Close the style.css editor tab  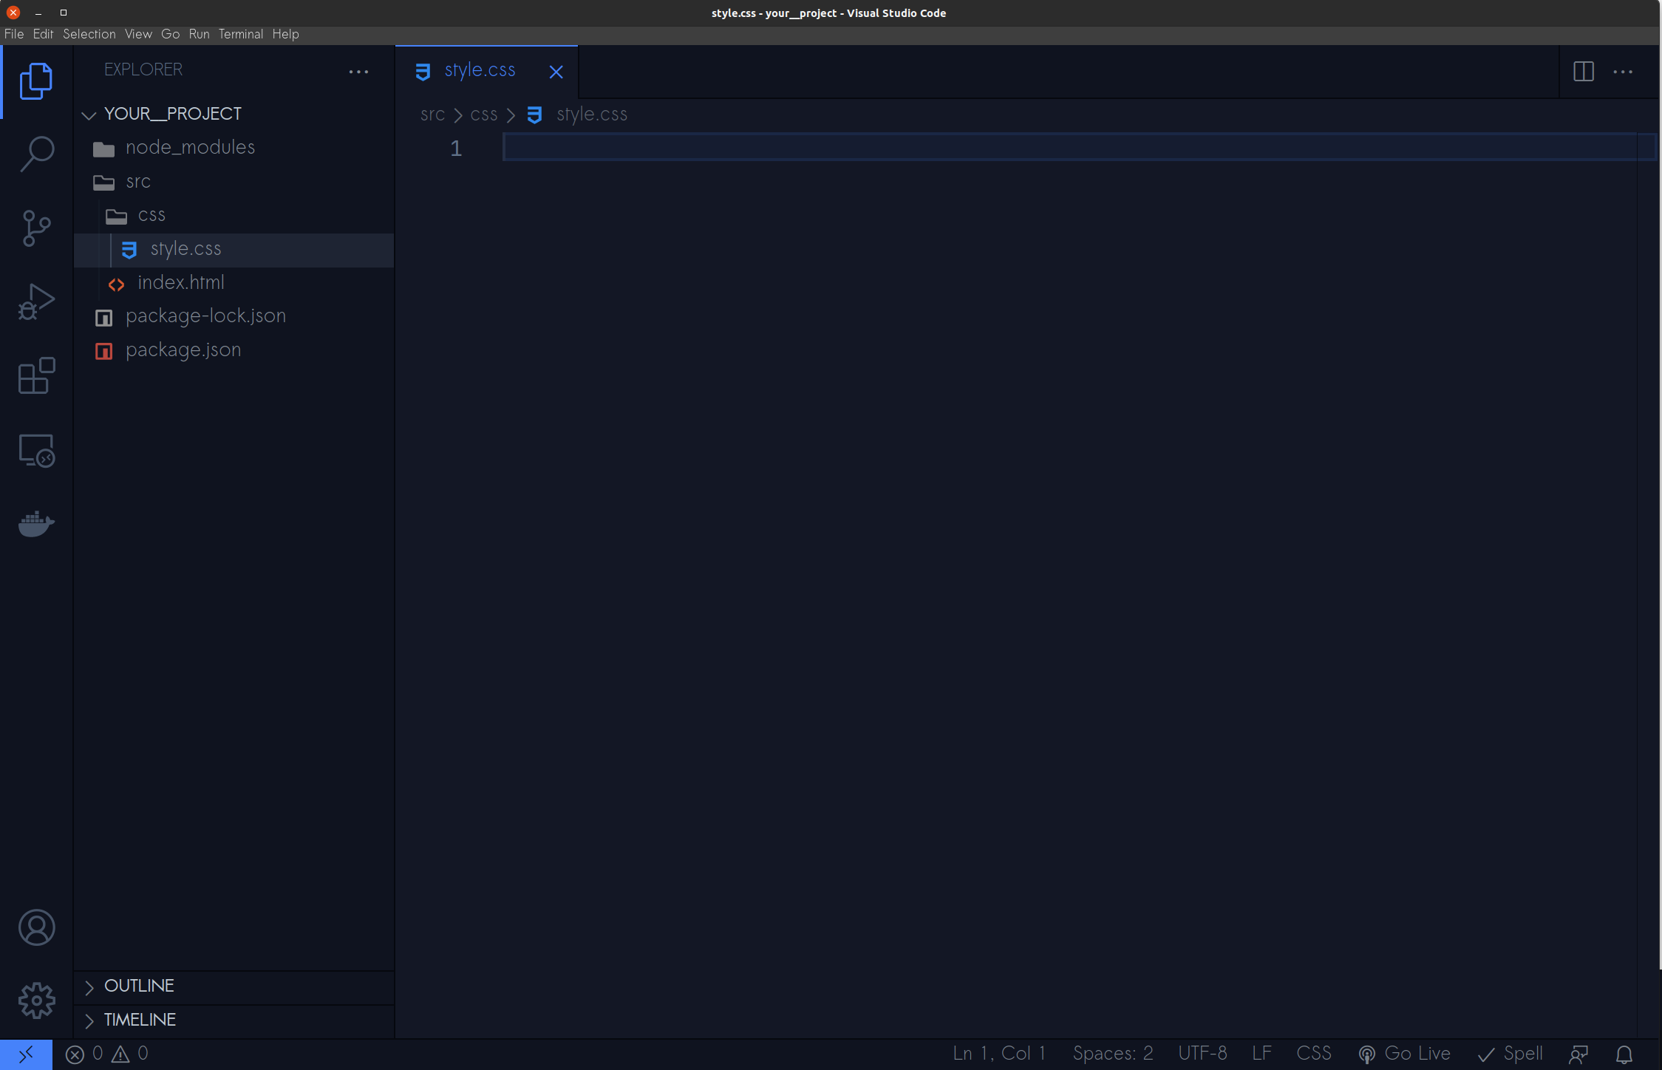(x=556, y=72)
